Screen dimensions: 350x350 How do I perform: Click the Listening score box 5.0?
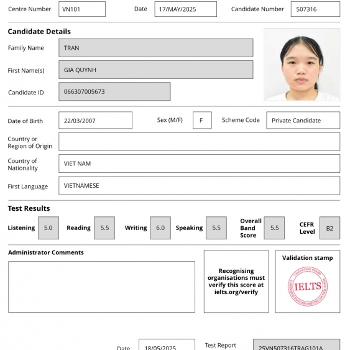coord(48,228)
